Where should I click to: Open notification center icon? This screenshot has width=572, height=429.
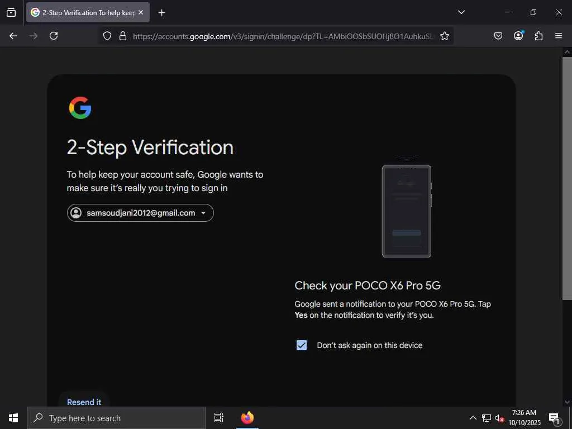pos(554,418)
